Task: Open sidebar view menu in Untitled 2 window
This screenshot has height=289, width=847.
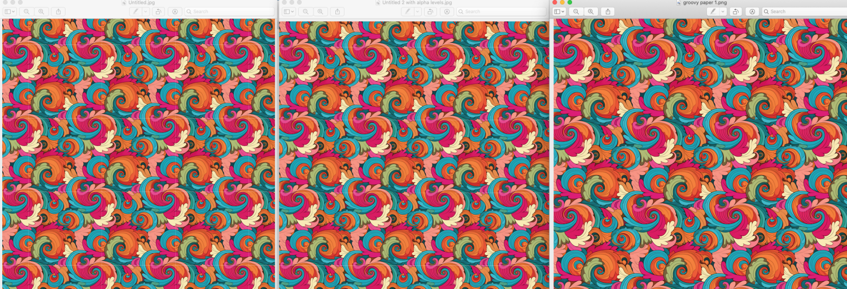Action: (289, 11)
